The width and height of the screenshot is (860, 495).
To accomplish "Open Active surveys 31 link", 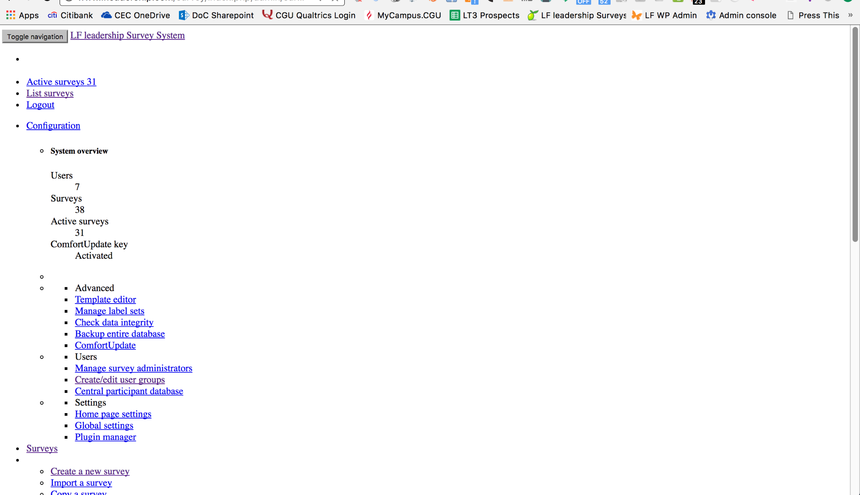I will (61, 82).
